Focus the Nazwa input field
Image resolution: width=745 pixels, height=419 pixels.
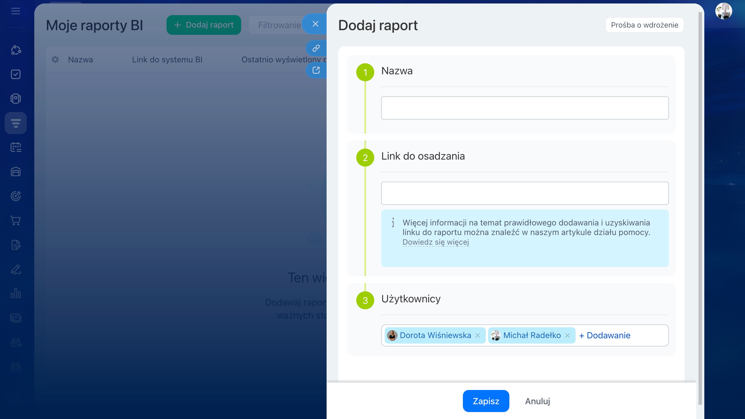pos(525,108)
